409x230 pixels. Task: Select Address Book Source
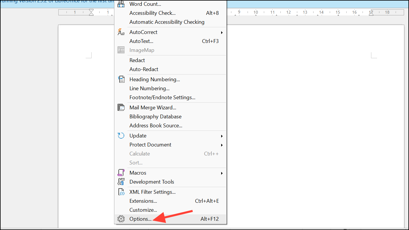click(156, 125)
